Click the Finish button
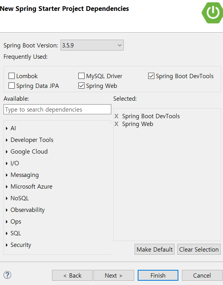223x285 pixels. coord(158,275)
